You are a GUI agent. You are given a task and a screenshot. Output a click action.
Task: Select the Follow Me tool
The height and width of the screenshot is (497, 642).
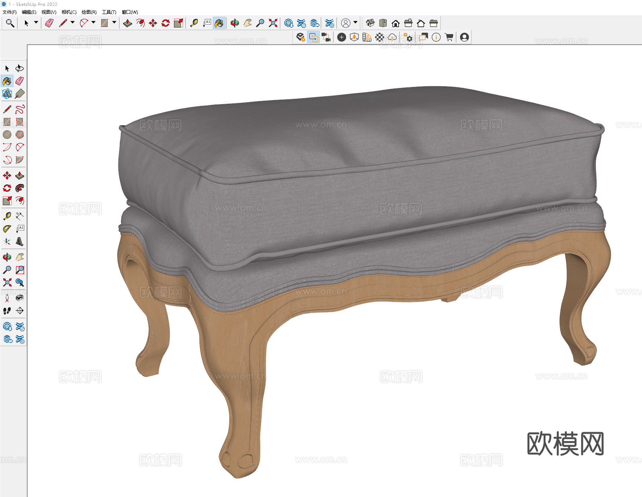point(20,188)
